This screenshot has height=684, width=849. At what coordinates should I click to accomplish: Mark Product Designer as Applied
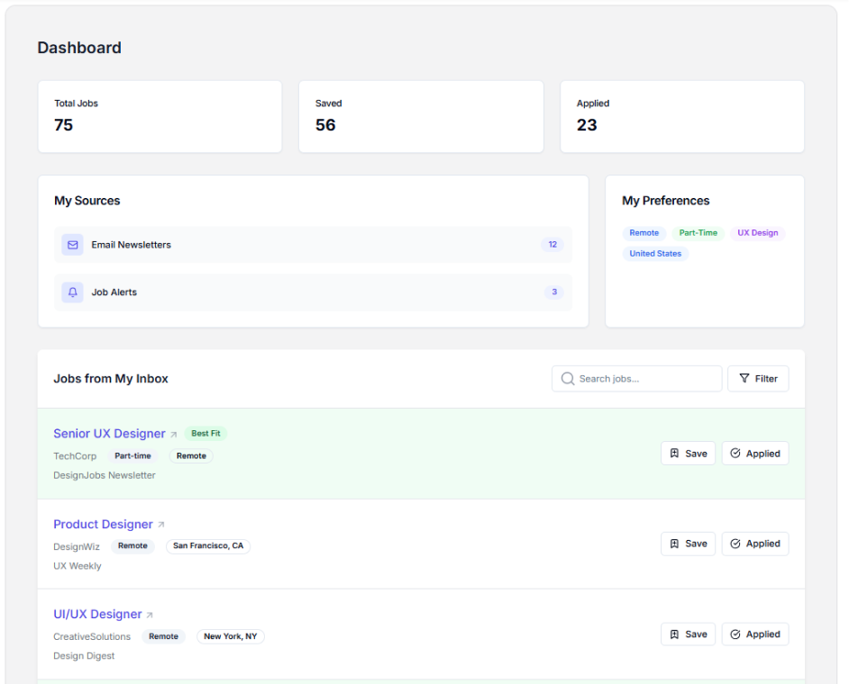[755, 544]
